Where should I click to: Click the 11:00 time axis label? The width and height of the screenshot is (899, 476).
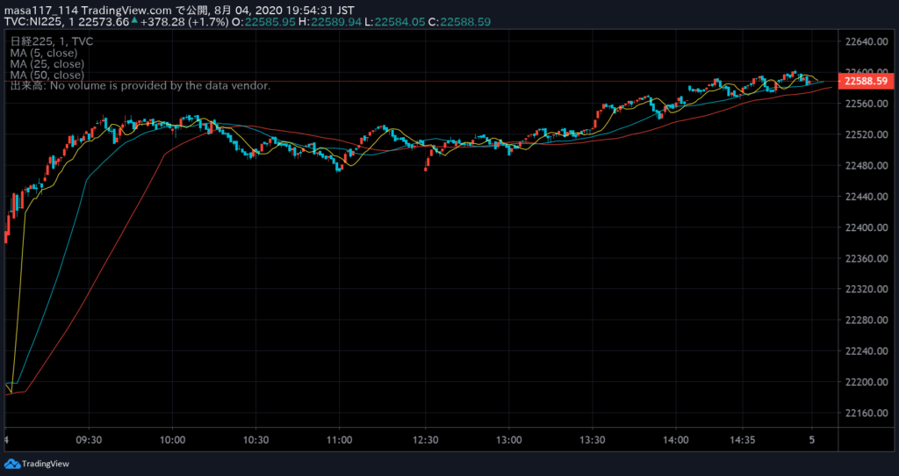pos(340,441)
